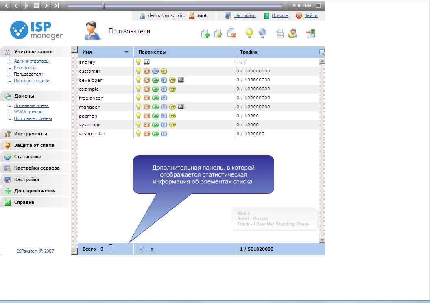430x303 pixels.
Task: Open the table column settings icon
Action: pos(322,52)
